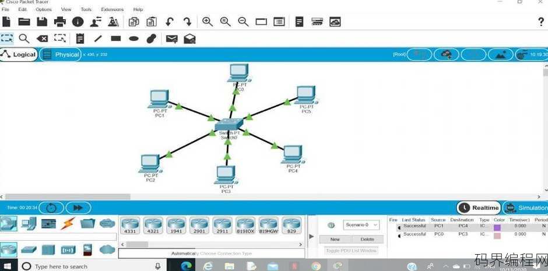This screenshot has width=548, height=271.
Task: Pick the Inspect magnifier tool
Action: click(x=24, y=38)
